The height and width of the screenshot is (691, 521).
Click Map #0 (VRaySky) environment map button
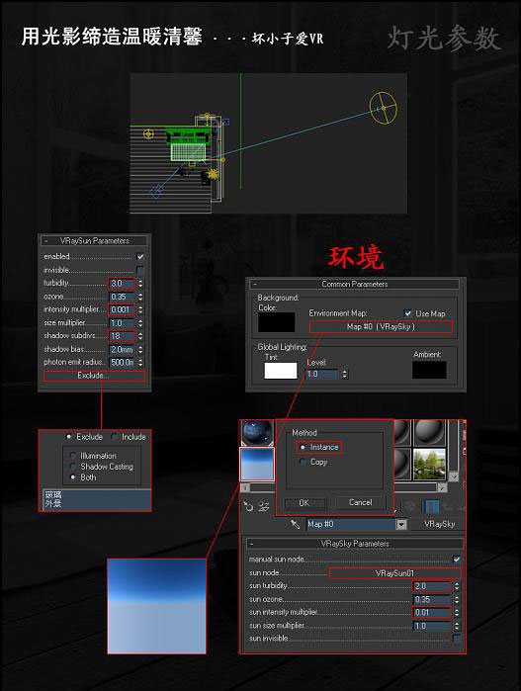pos(381,327)
